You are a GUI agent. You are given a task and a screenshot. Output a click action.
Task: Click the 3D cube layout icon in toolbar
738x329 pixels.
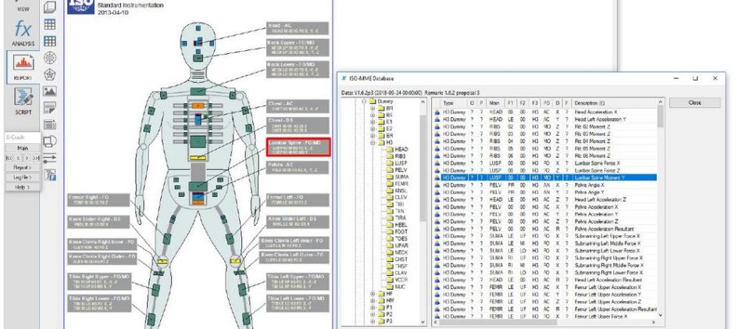pyautogui.click(x=50, y=7)
